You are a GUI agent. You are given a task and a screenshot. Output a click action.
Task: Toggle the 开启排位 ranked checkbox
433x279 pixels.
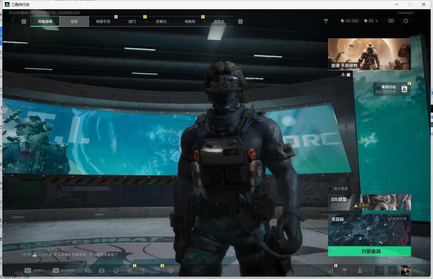pyautogui.click(x=333, y=205)
